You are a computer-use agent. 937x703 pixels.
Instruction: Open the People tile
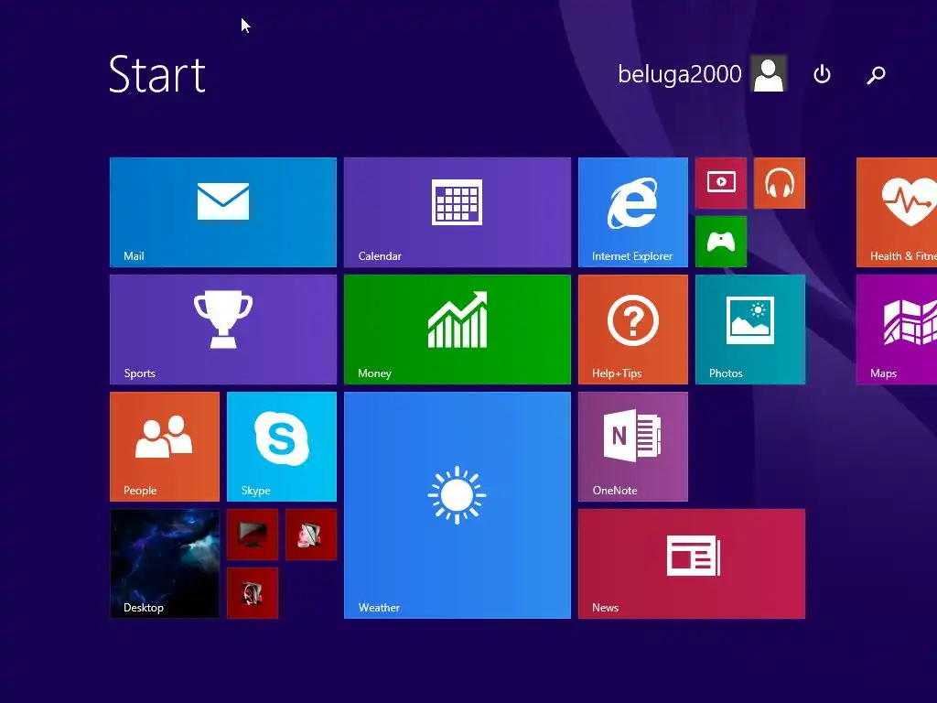point(165,447)
